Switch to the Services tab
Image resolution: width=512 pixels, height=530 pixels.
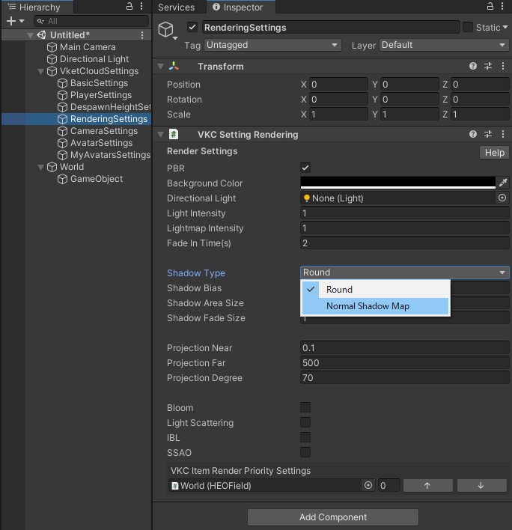pos(176,7)
